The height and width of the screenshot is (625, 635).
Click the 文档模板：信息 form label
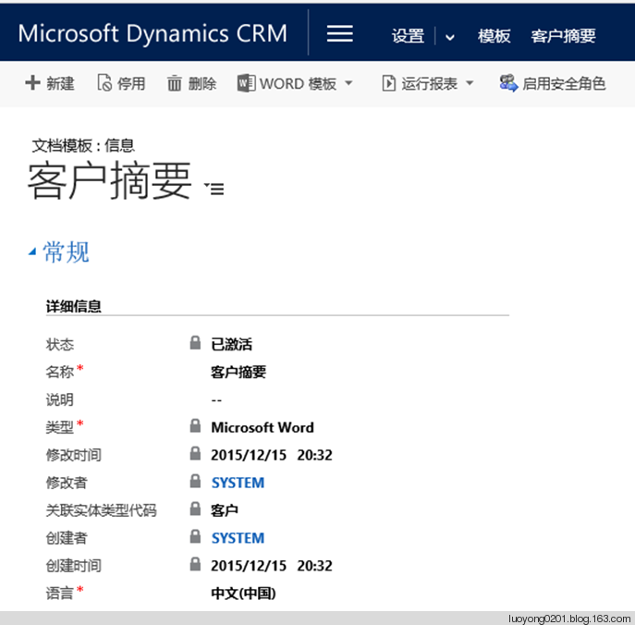(83, 145)
